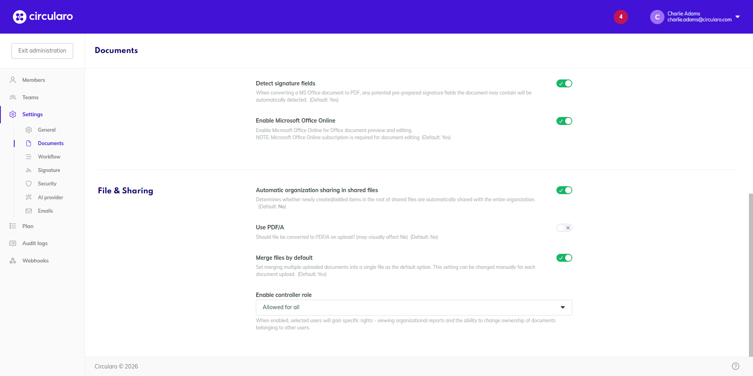Click the help question mark icon
Viewport: 753px width, 376px height.
coord(735,366)
